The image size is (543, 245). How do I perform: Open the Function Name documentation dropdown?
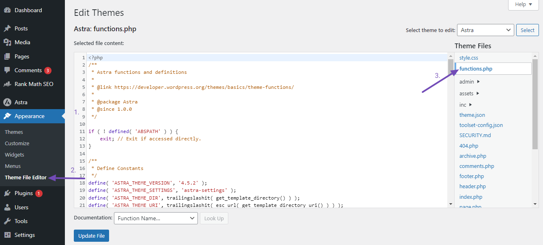point(156,218)
